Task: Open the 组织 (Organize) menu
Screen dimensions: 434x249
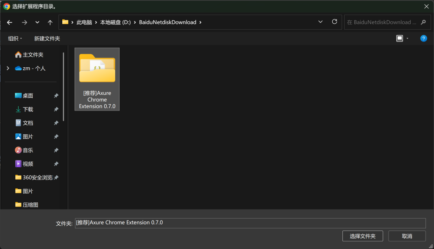Action: [15, 39]
